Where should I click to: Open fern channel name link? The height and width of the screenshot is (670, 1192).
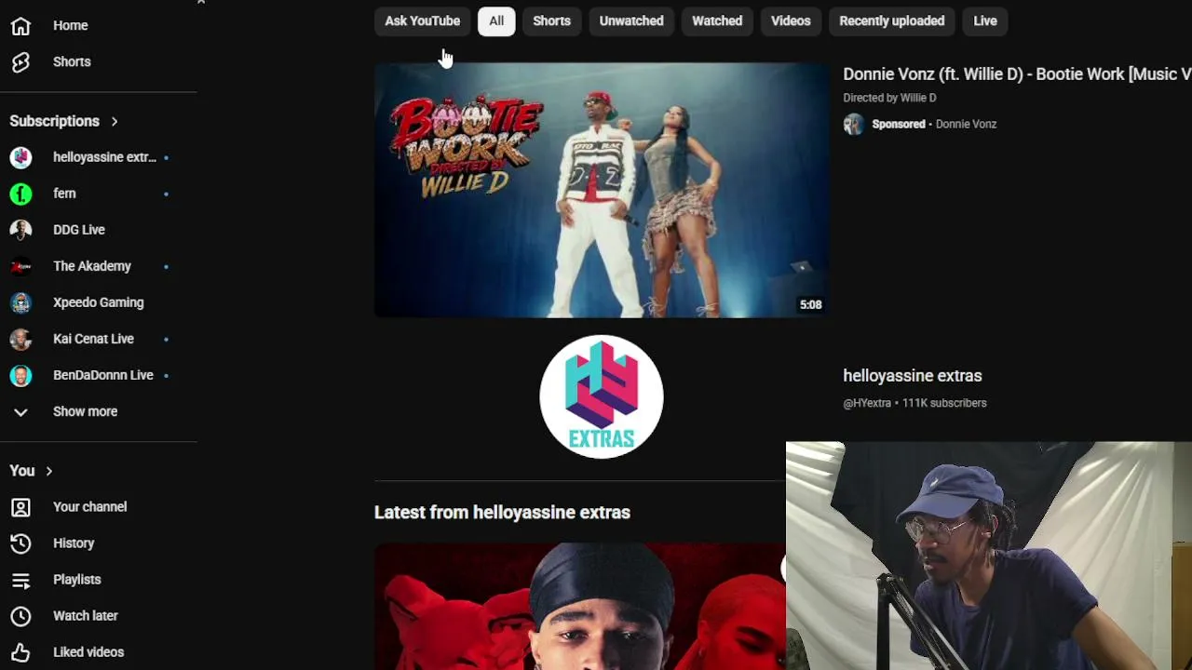[x=64, y=194]
